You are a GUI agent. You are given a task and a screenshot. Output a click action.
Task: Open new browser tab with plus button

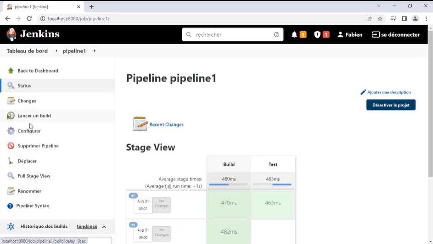coord(91,6)
